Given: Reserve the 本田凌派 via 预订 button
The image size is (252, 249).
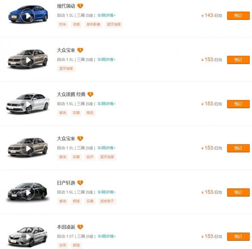Looking at the screenshot, I should (238, 236).
